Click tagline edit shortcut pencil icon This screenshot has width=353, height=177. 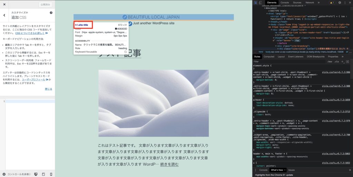(130, 23)
